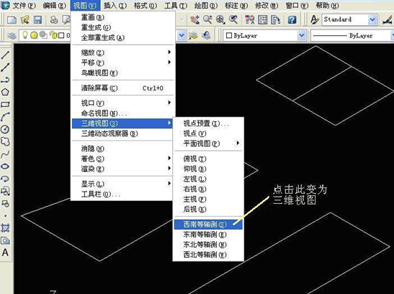Toggle the layer freeze sun icon

34,35
